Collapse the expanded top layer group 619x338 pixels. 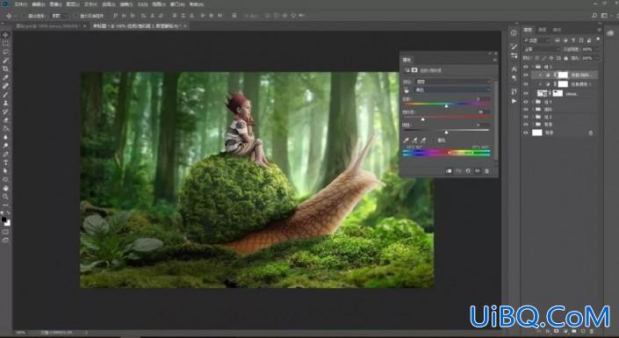533,67
